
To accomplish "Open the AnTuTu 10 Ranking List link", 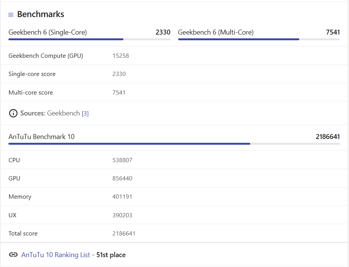I will pos(56,254).
